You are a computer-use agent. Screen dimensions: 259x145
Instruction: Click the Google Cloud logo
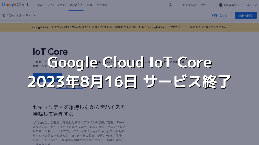[x=15, y=5]
